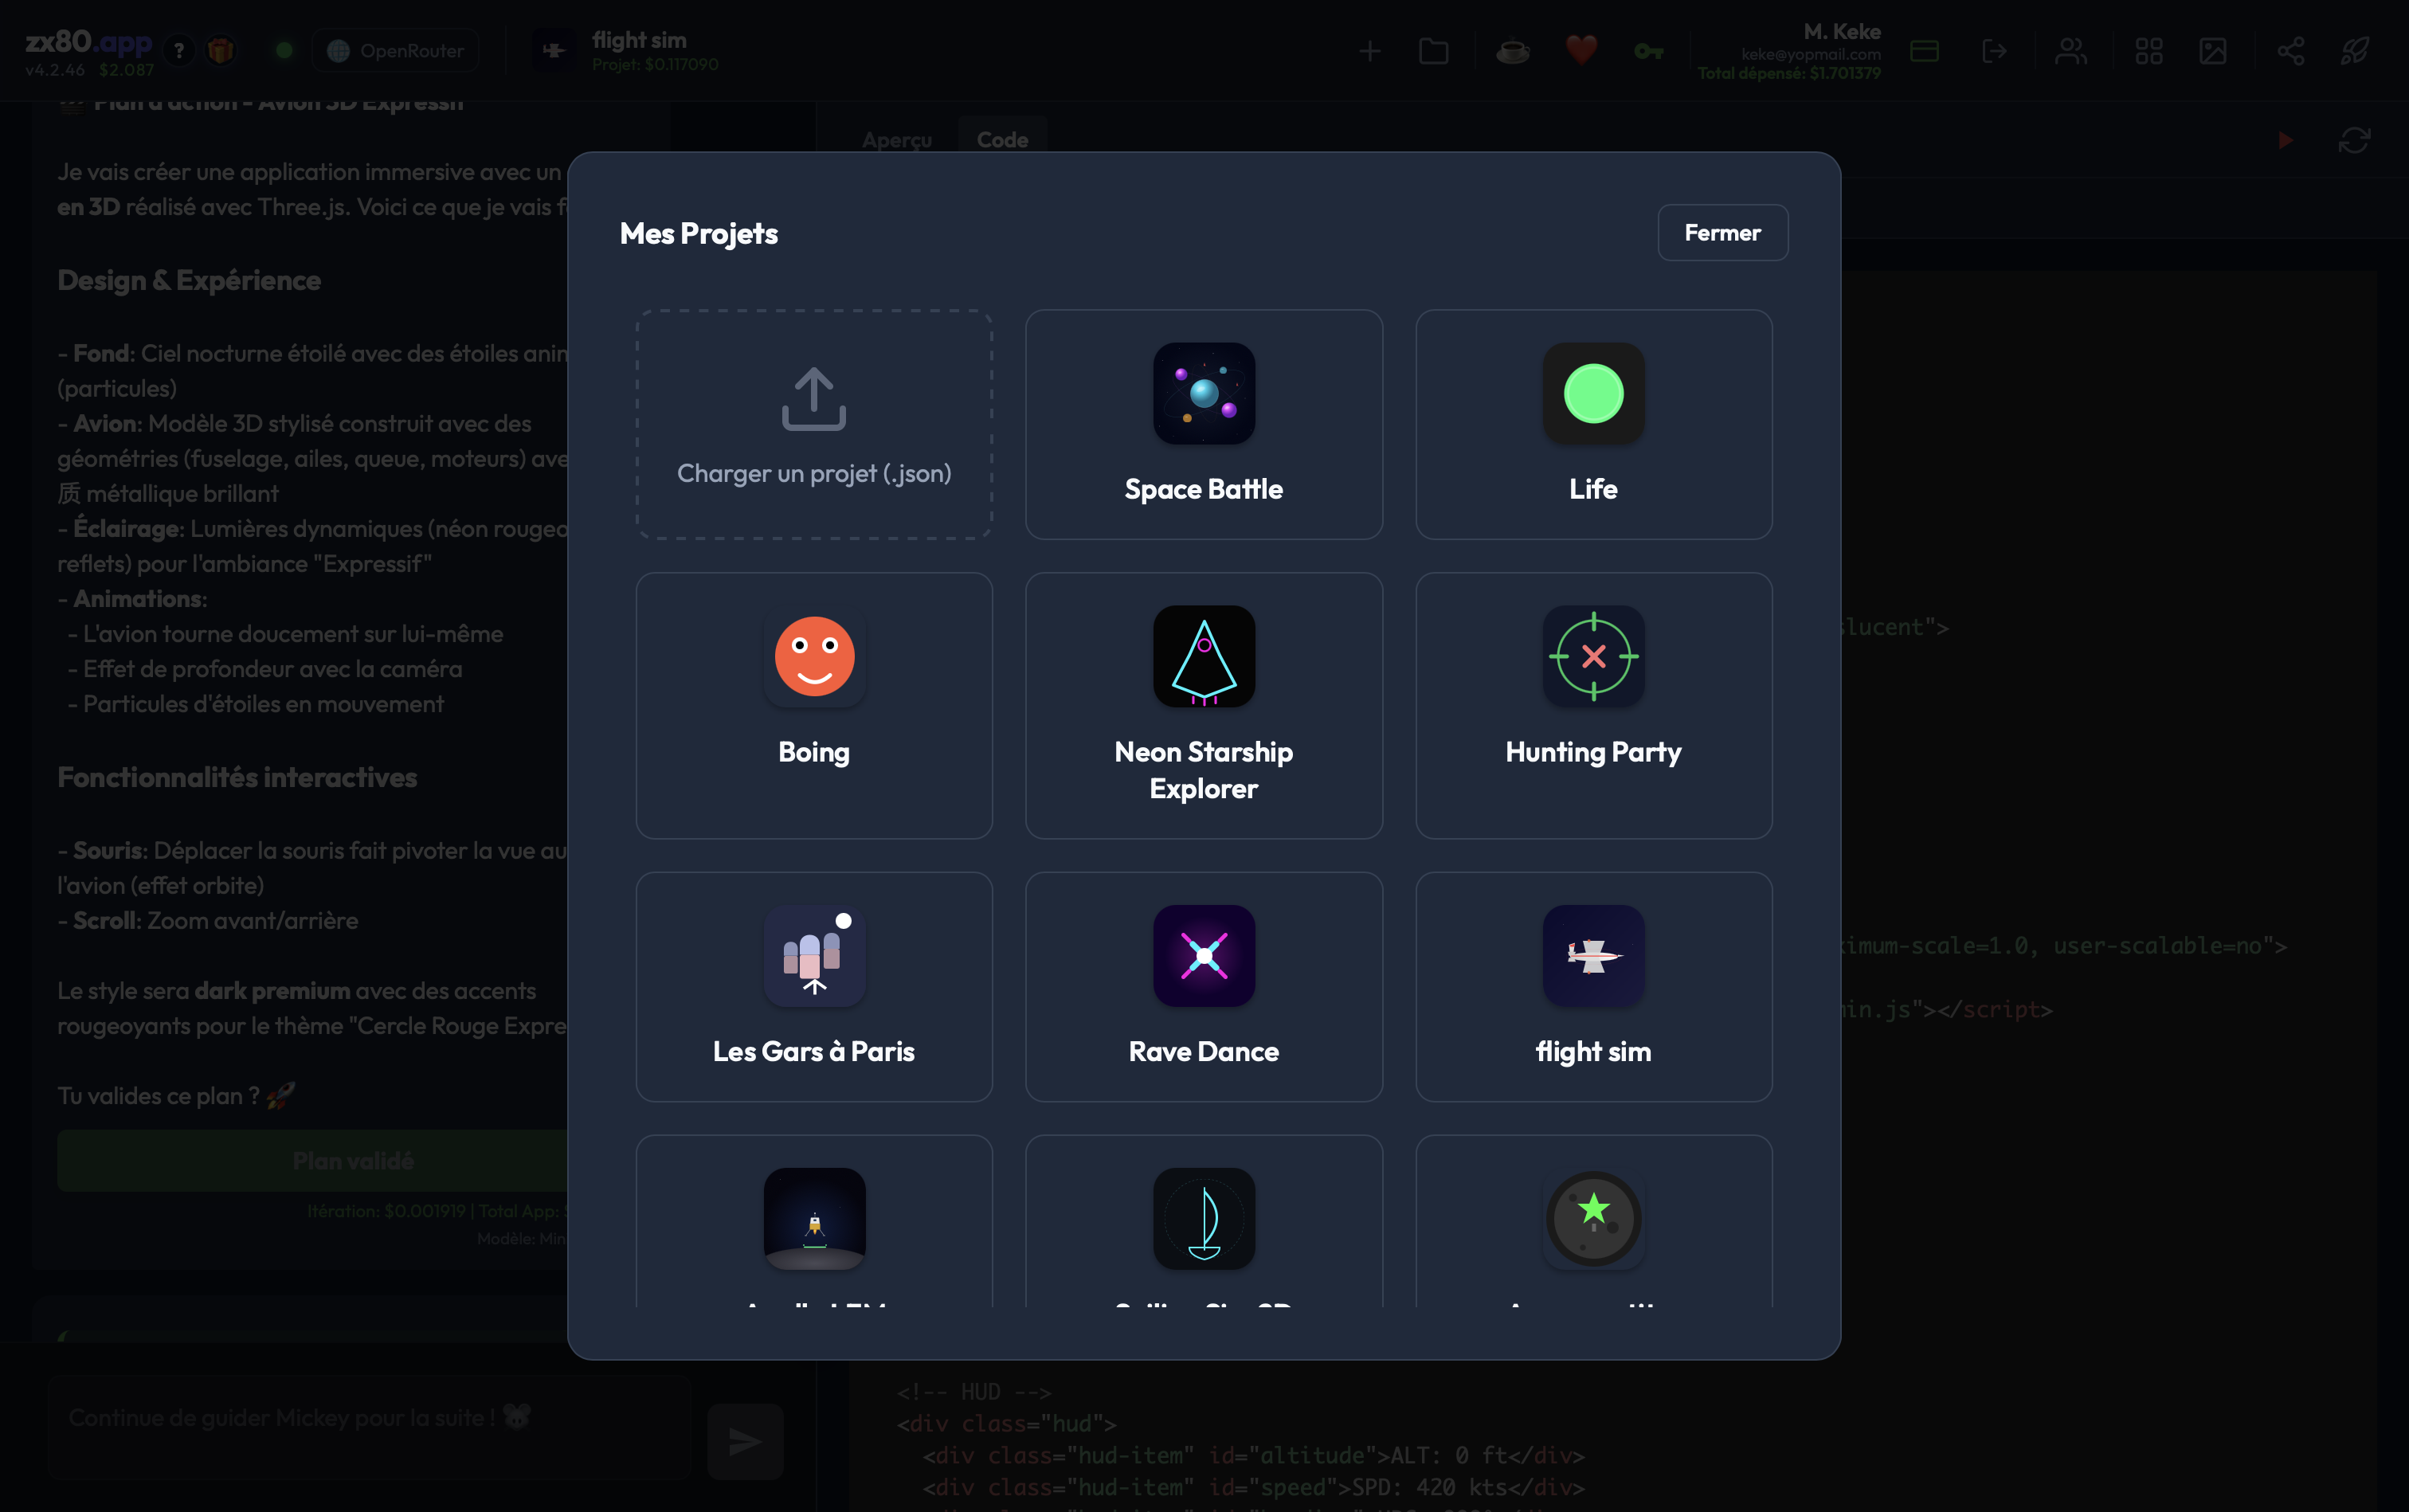Click the Projet: $0.117090 cost text
This screenshot has width=2409, height=1512.
tap(655, 64)
